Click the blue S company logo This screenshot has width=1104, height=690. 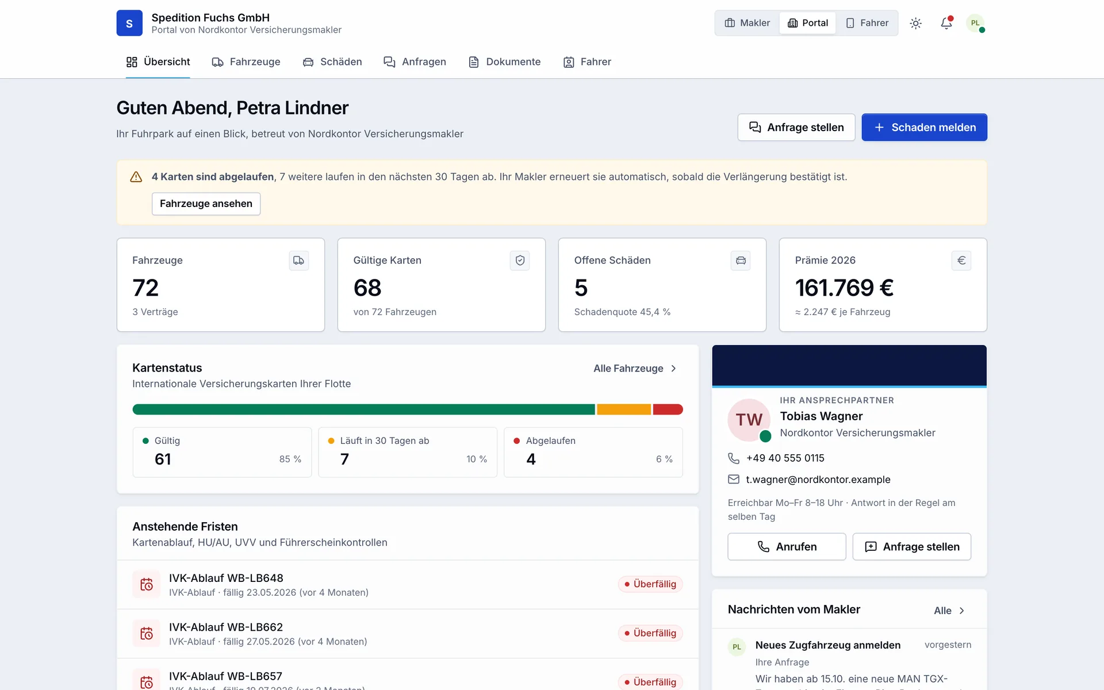pyautogui.click(x=129, y=23)
